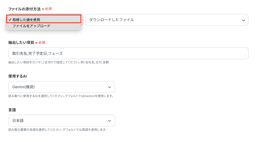267x142 pixels.
Task: Click the chevron arrow on 日本語 box
Action: point(109,121)
